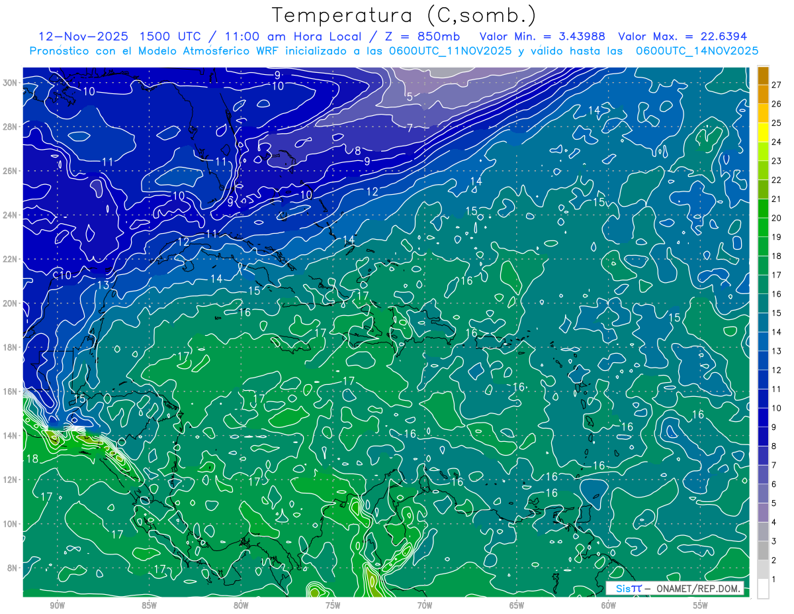Click the '70W' longitude axis label

pyautogui.click(x=424, y=605)
